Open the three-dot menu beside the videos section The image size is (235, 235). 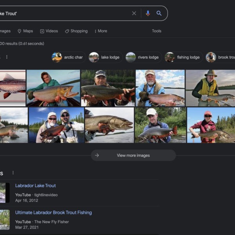[13, 173]
